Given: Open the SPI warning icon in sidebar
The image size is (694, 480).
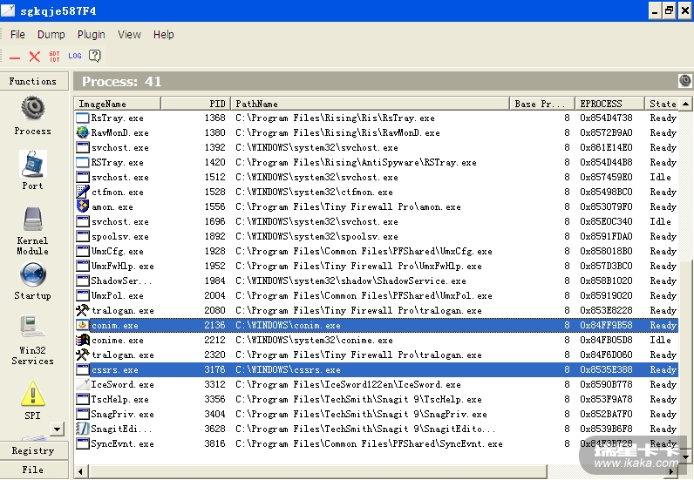Looking at the screenshot, I should click(33, 393).
